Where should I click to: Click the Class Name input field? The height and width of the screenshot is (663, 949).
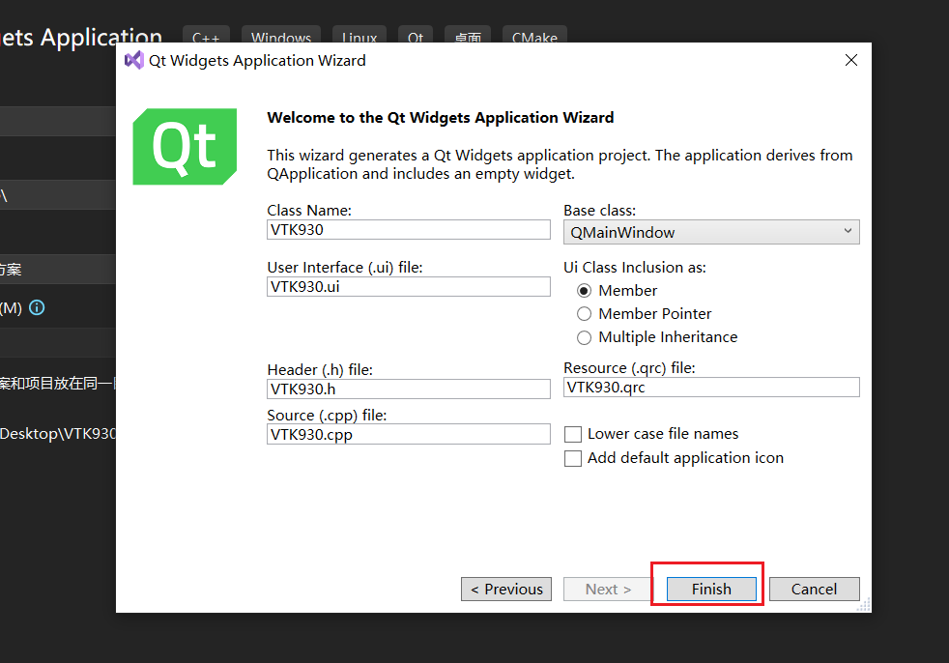[x=409, y=229]
